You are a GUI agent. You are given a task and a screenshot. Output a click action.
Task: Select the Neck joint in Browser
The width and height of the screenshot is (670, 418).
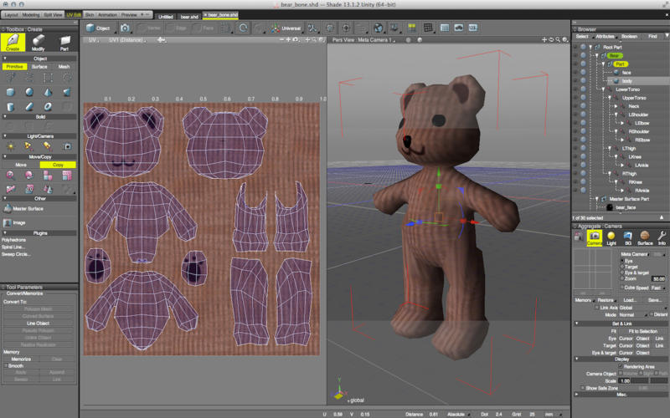click(633, 106)
